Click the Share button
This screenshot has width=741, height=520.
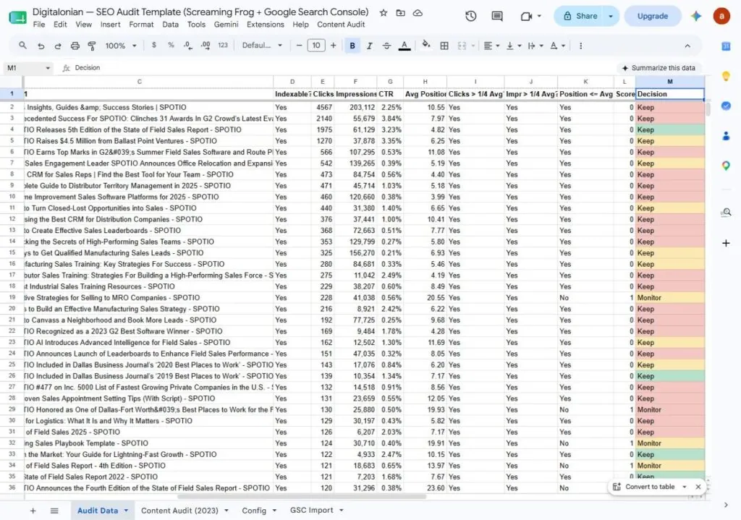pyautogui.click(x=580, y=16)
